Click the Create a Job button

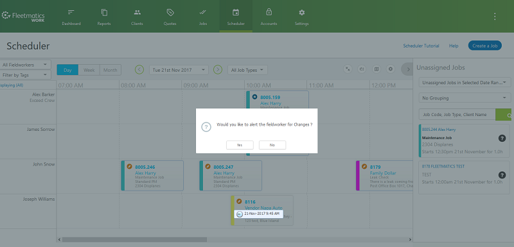point(485,46)
